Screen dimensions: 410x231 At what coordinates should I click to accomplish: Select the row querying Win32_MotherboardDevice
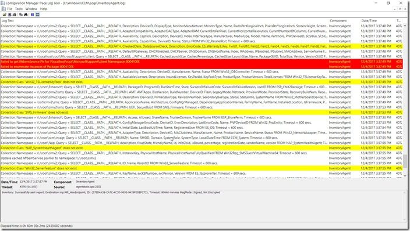(202, 97)
